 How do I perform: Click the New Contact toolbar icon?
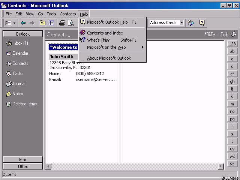tap(8, 23)
